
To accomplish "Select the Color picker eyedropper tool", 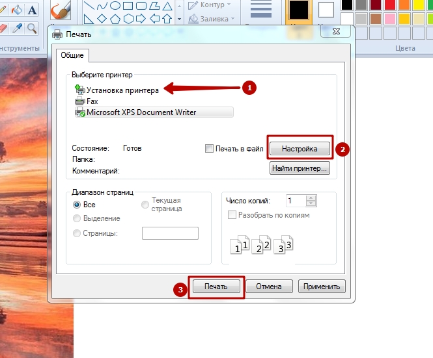I will (x=18, y=28).
